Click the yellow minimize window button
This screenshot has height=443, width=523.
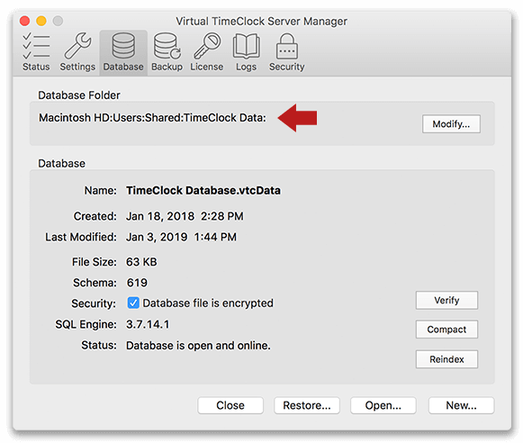pos(41,21)
